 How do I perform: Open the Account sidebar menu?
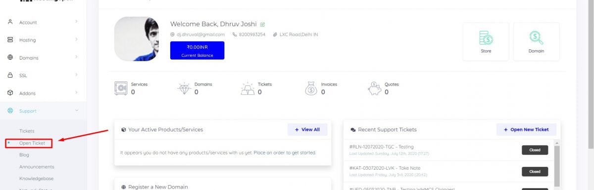[43, 22]
